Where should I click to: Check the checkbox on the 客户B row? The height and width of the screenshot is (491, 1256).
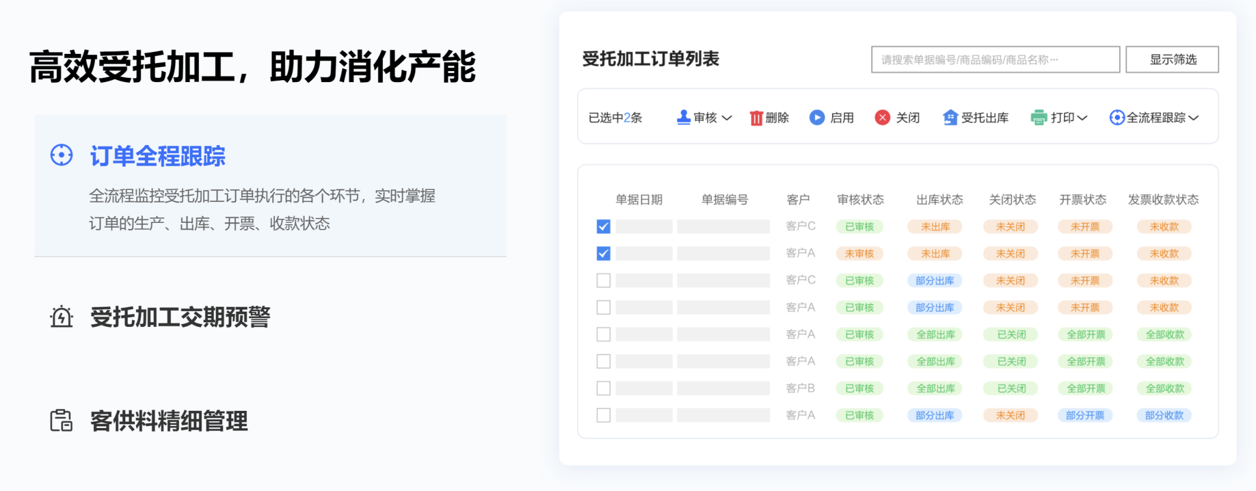603,388
